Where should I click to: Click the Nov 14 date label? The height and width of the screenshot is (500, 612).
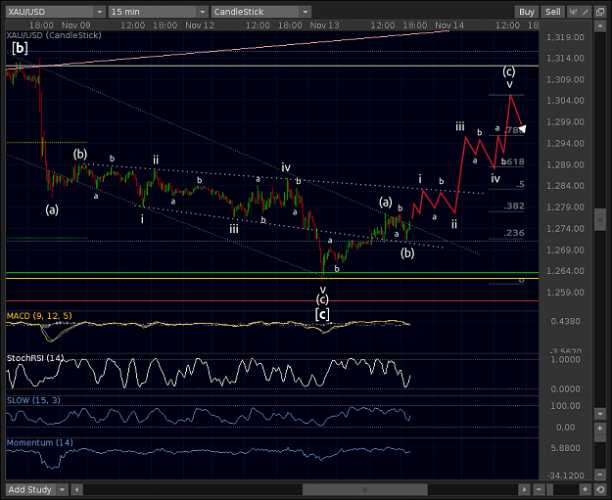coord(449,25)
